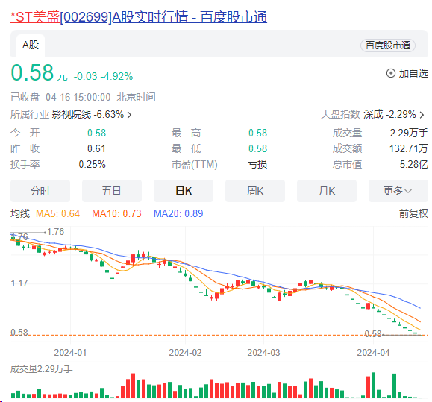This screenshot has width=432, height=402.
Task: Open 深成 -2.29% index link
Action: point(389,114)
